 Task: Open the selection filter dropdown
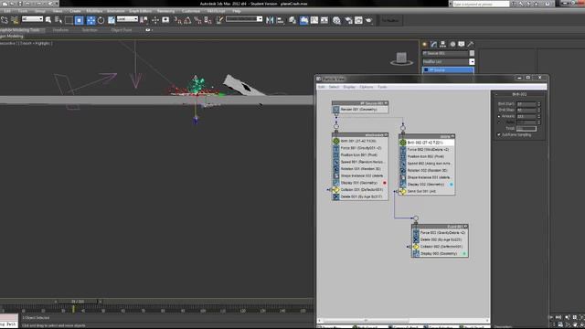[x=33, y=18]
